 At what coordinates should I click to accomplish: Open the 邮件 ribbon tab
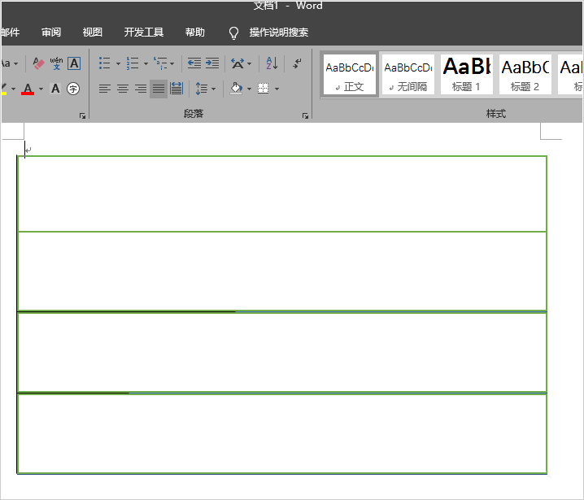click(x=11, y=33)
